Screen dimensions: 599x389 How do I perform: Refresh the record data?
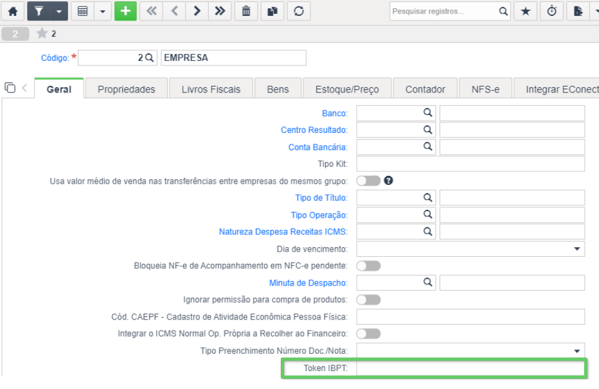coord(299,11)
